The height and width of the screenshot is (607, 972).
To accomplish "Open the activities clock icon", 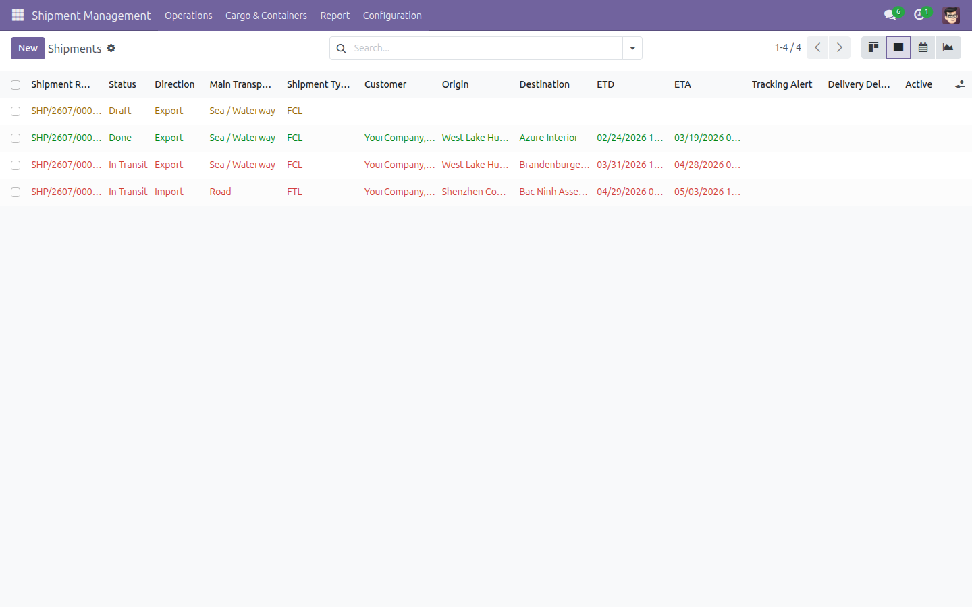I will click(919, 15).
